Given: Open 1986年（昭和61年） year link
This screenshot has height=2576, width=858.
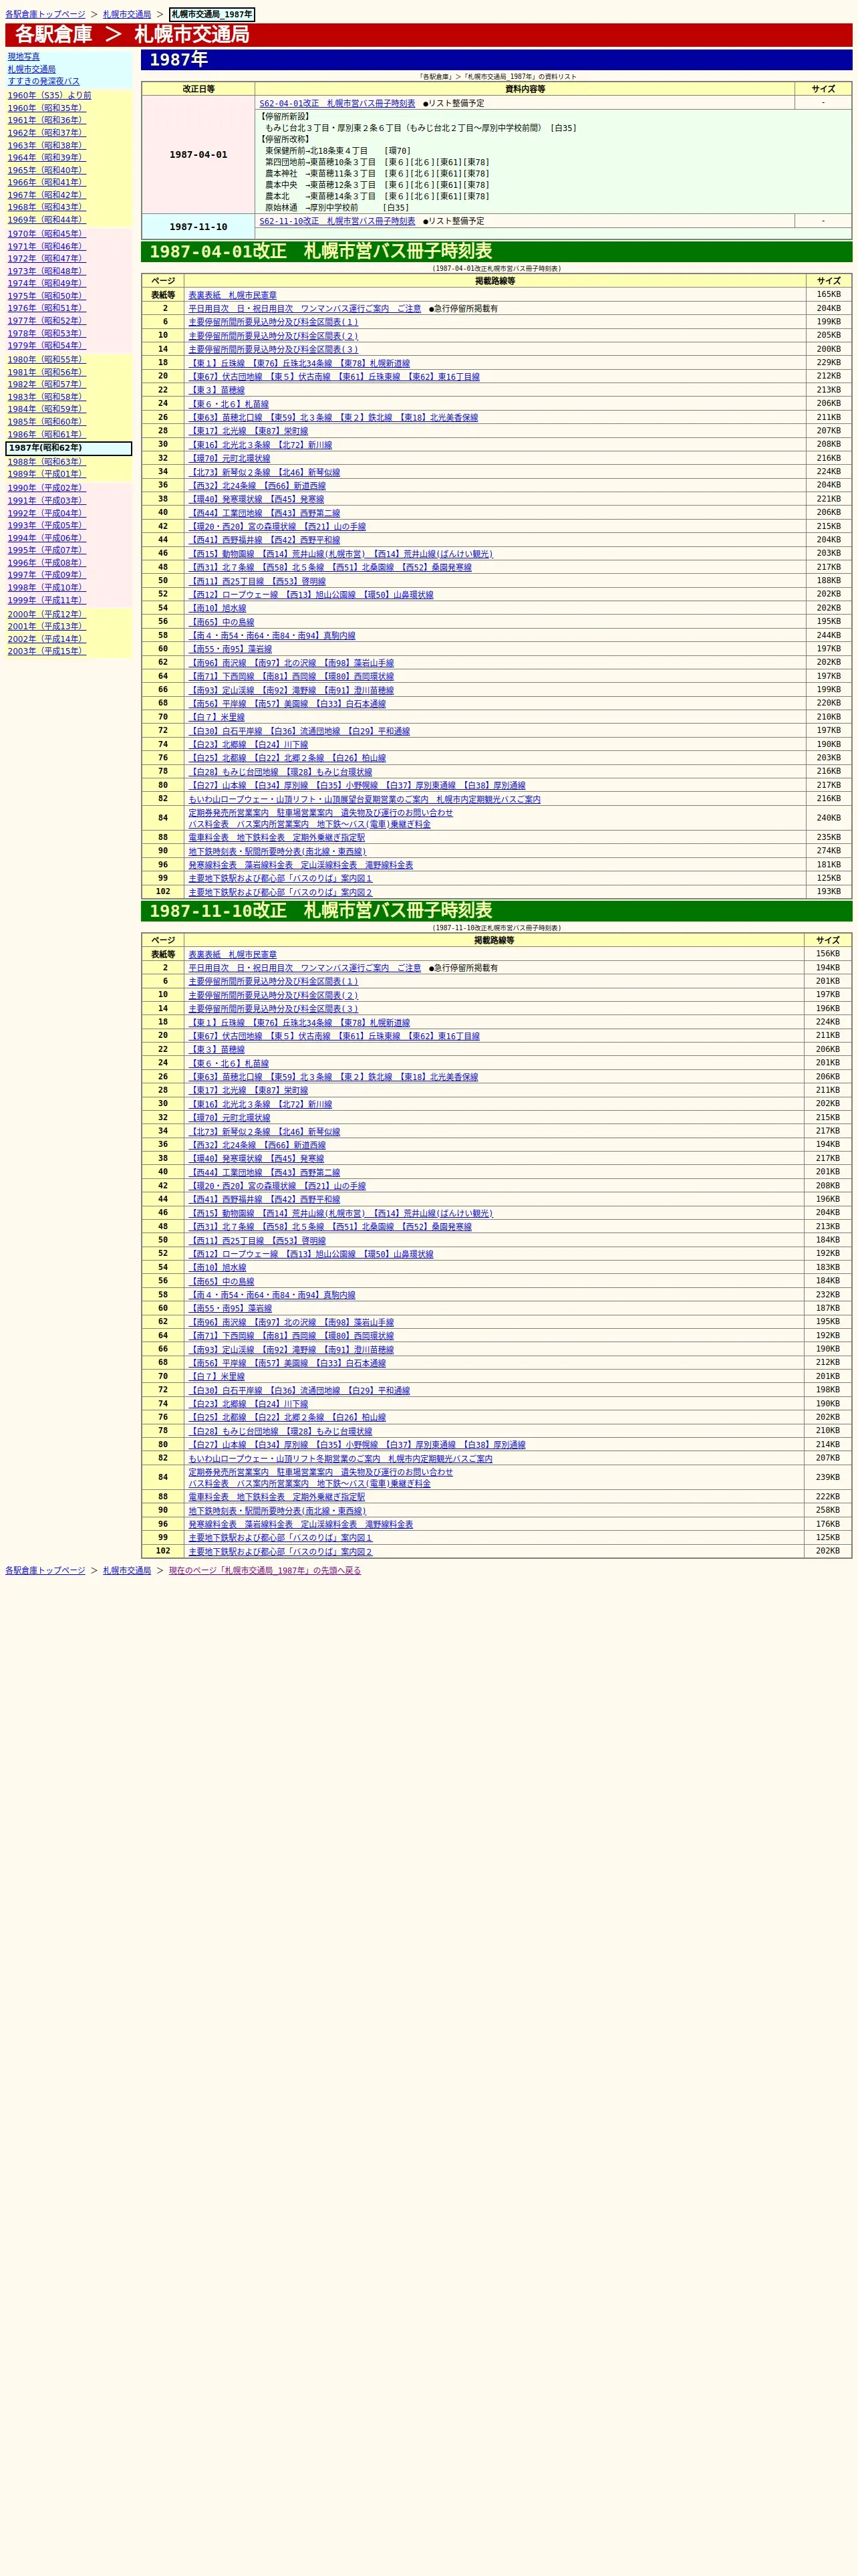Looking at the screenshot, I should (x=47, y=435).
